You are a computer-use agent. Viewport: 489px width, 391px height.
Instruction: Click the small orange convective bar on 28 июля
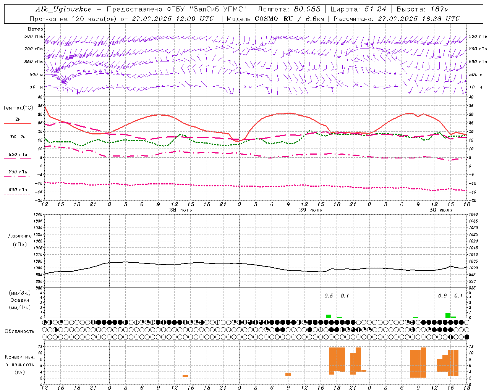(x=185, y=376)
